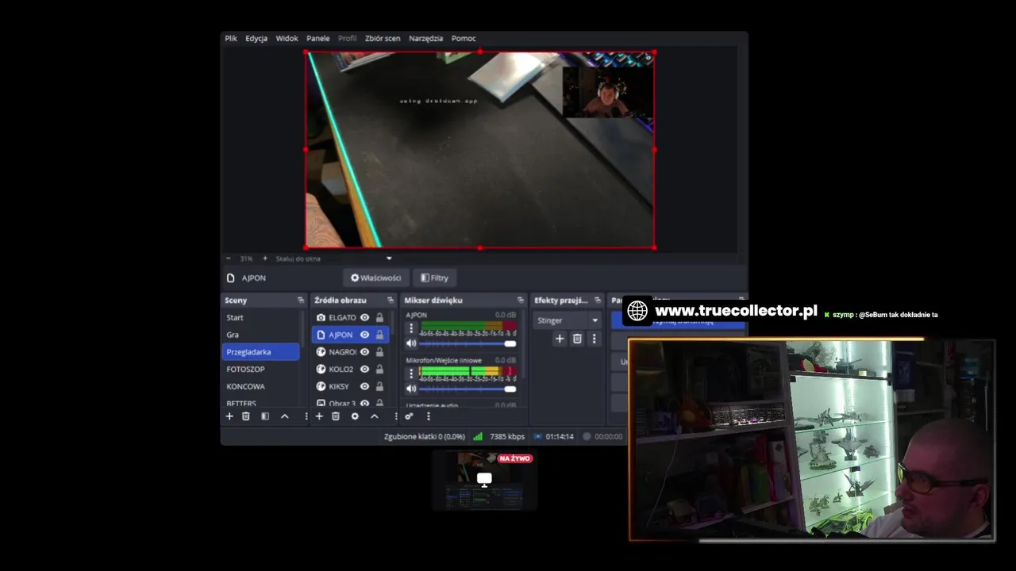1016x571 pixels.
Task: Open more options menu in Sceny toolbar
Action: [x=306, y=416]
